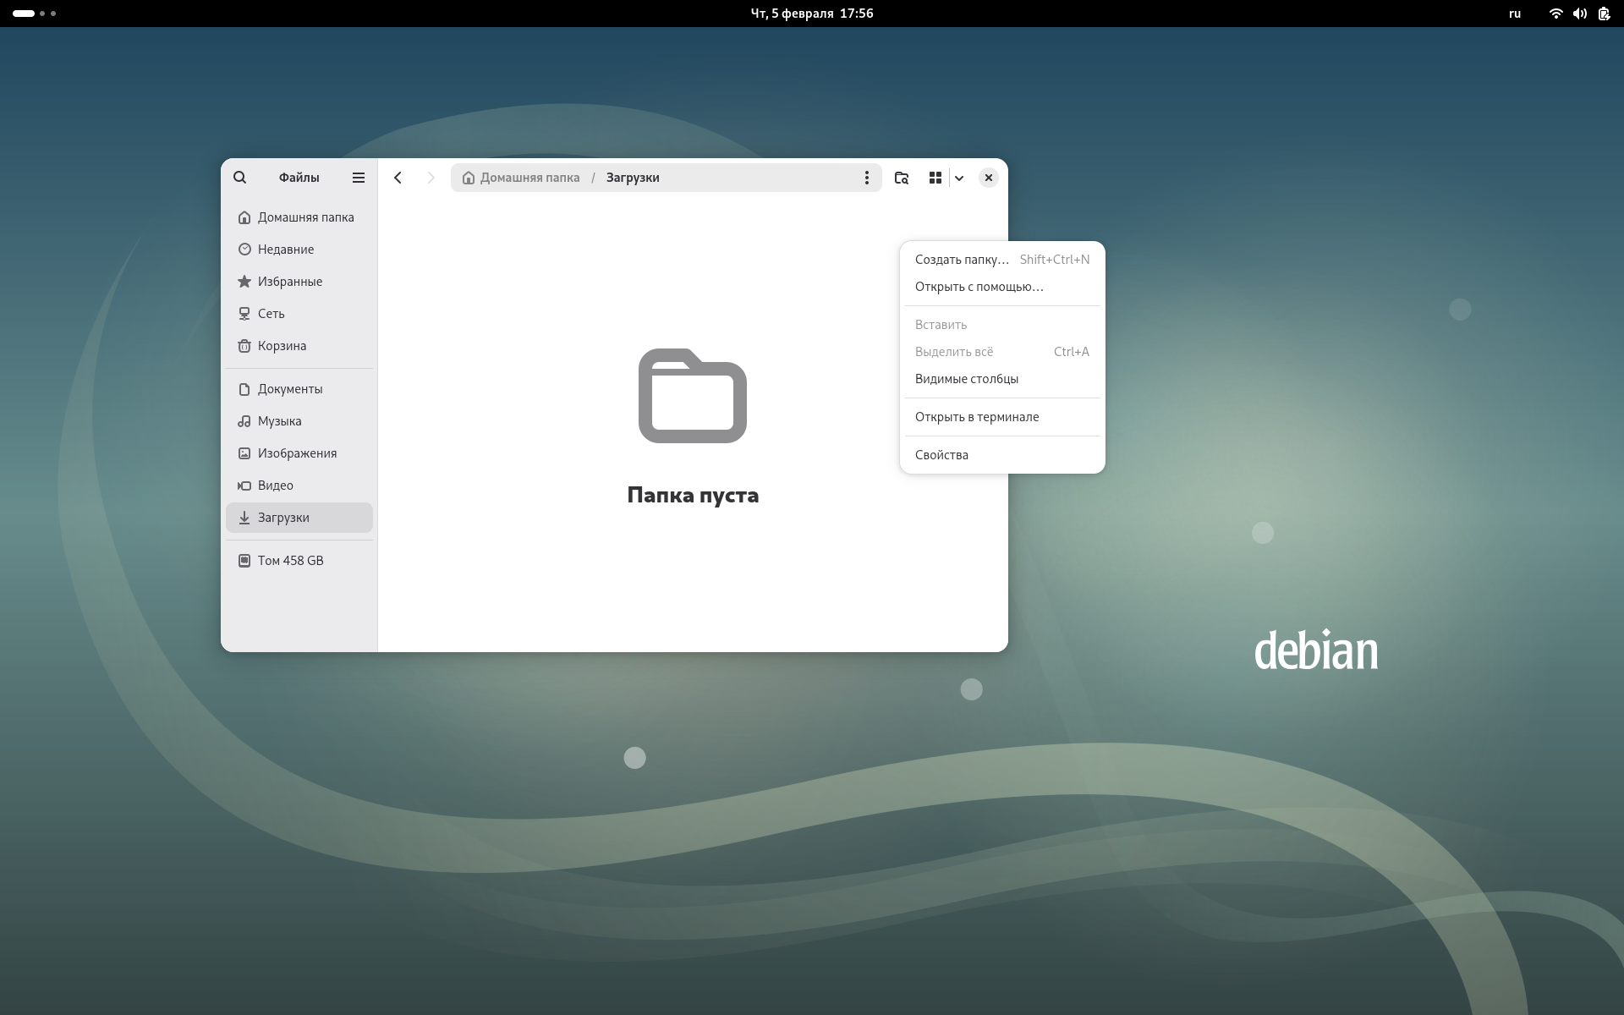Click Видимые столбцы menu option
Viewport: 1624px width, 1015px height.
click(966, 379)
